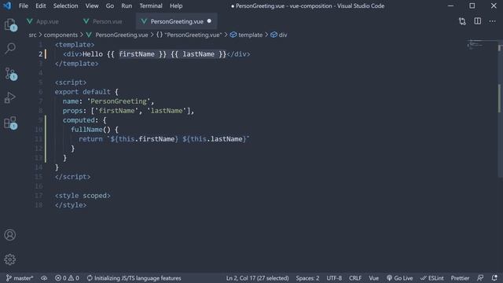The height and width of the screenshot is (283, 503).
Task: Open the Terminal menu
Action: 151,6
